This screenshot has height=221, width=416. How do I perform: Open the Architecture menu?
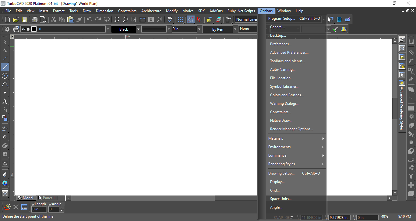(x=151, y=11)
